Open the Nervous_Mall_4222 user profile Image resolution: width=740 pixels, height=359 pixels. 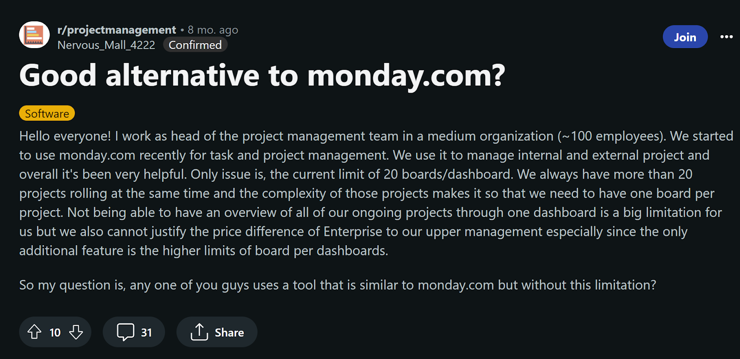[106, 45]
